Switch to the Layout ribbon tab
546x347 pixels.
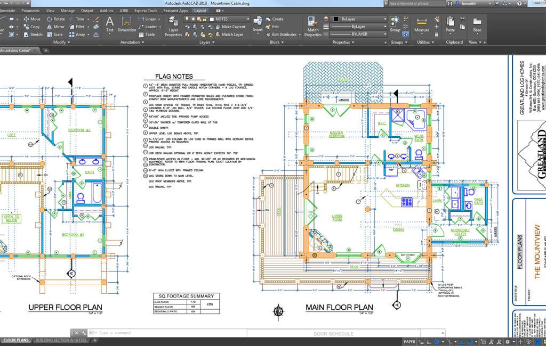coord(200,11)
